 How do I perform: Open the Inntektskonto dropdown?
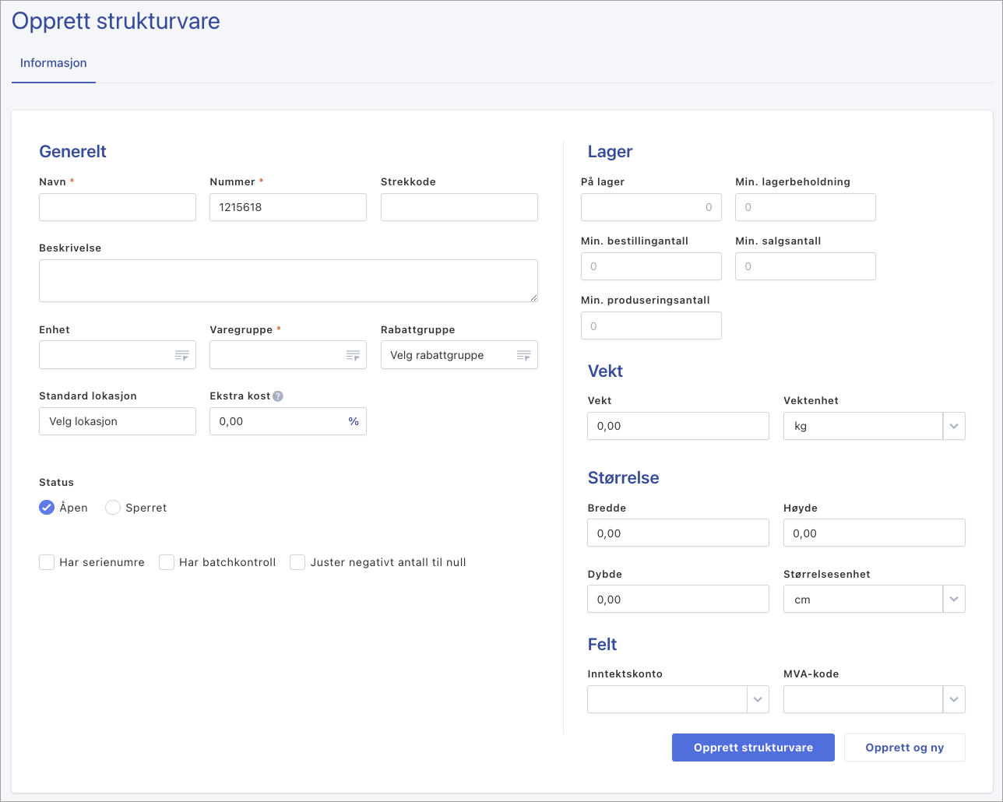click(758, 699)
